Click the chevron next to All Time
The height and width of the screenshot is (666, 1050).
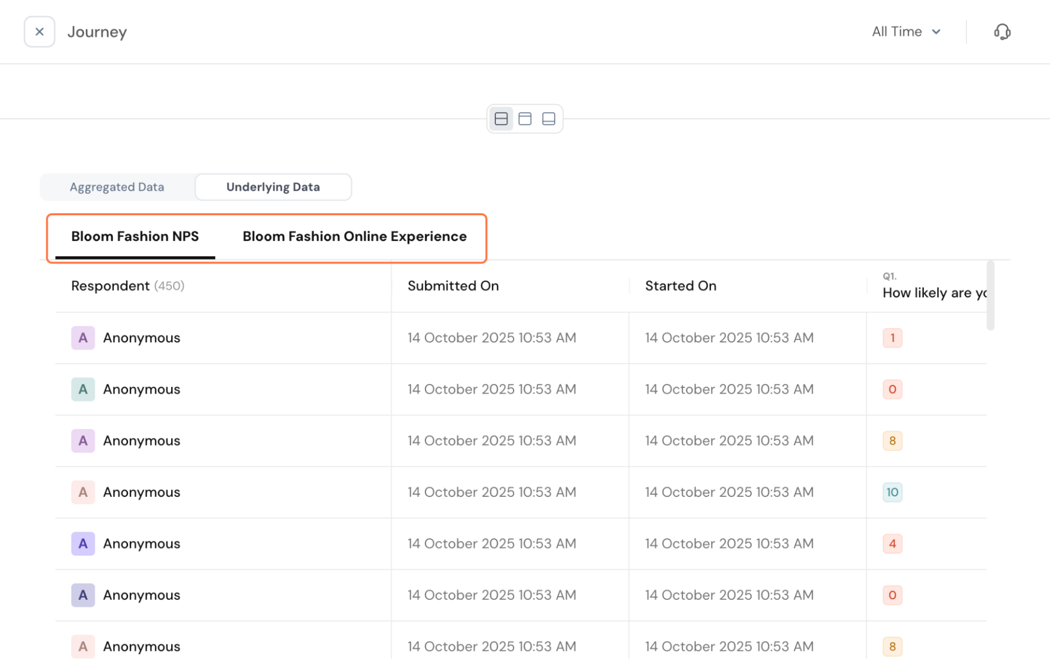(x=936, y=32)
